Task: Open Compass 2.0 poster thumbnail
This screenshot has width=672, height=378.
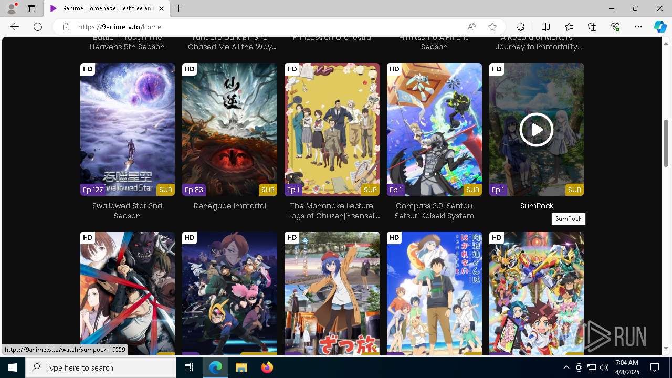Action: click(434, 129)
